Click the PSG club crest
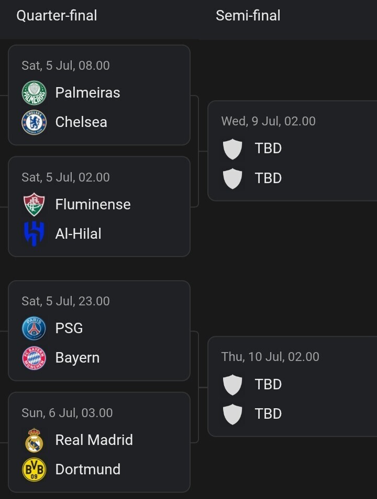This screenshot has height=499, width=377. (34, 328)
